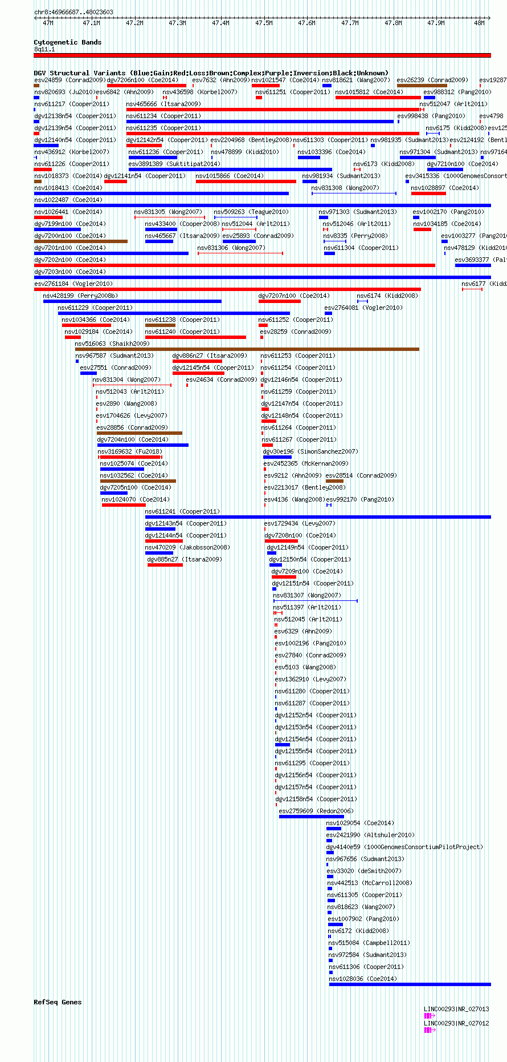The width and height of the screenshot is (507, 1062).
Task: Open variant nsv465666 (Itsara2009)
Action: click(x=163, y=104)
